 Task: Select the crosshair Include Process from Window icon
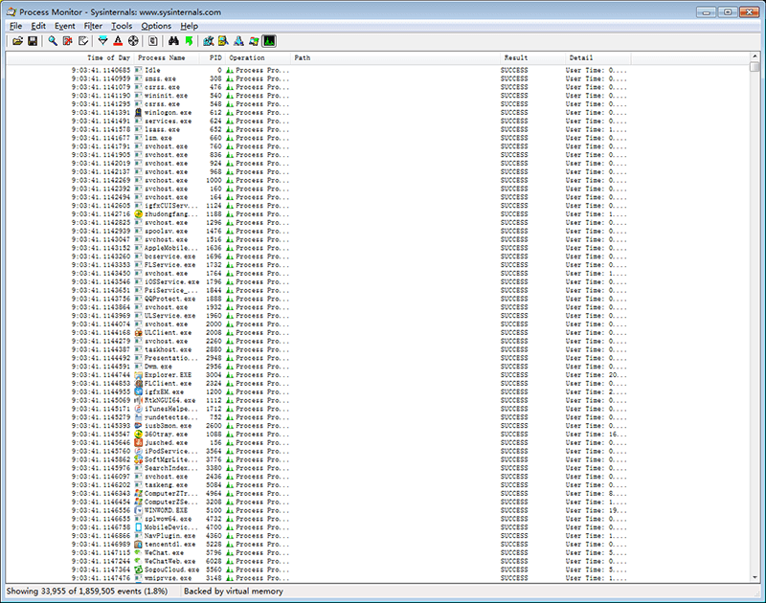133,42
